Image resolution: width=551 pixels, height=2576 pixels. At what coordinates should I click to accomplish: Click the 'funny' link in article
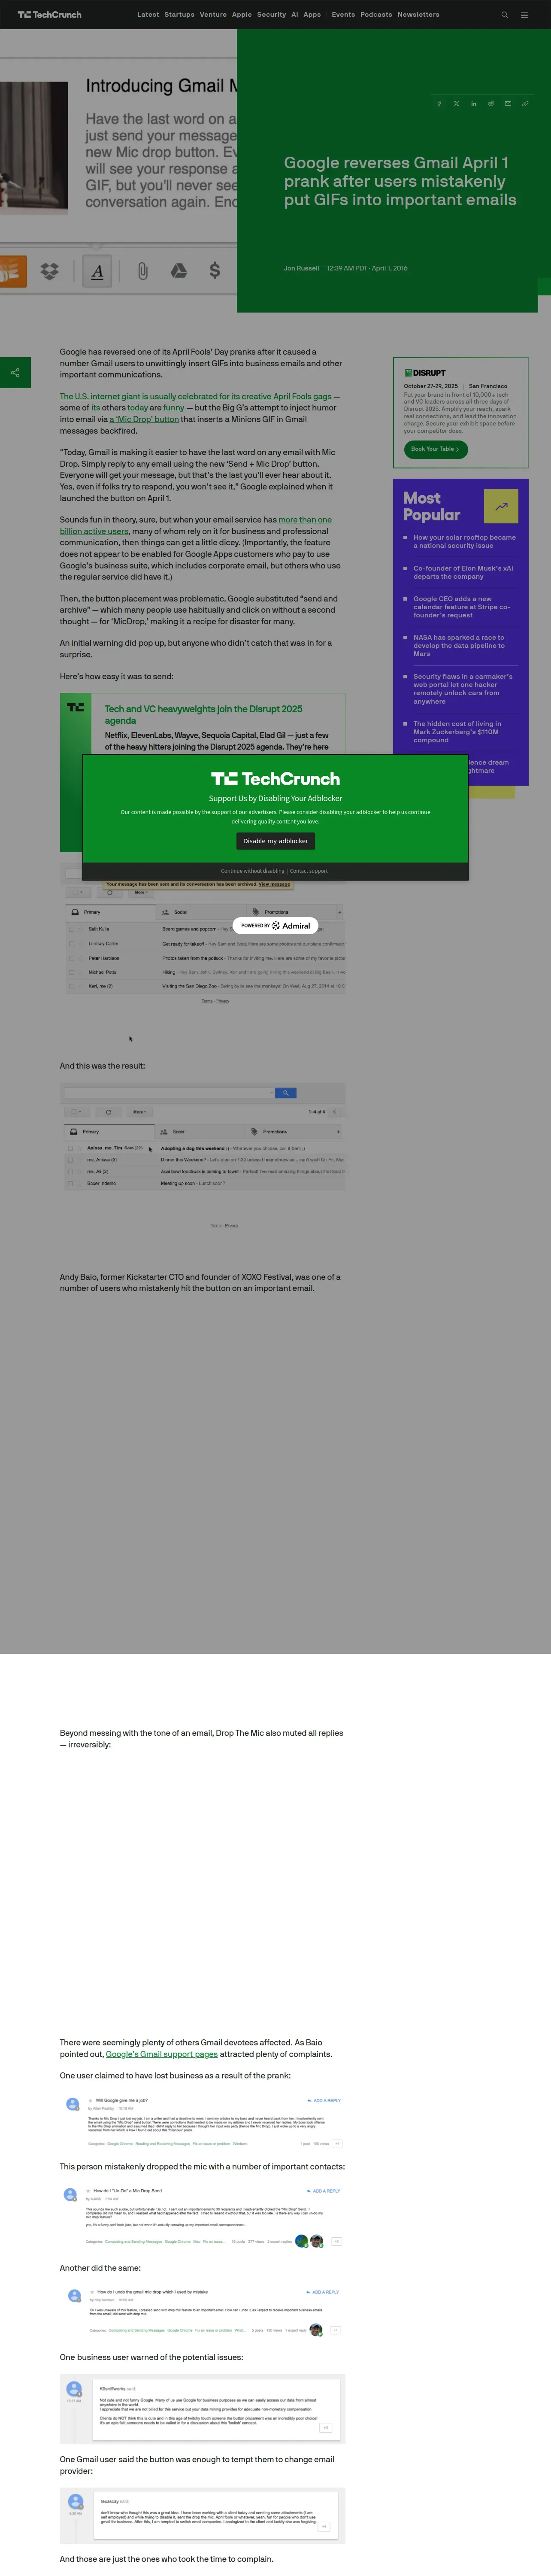[173, 408]
